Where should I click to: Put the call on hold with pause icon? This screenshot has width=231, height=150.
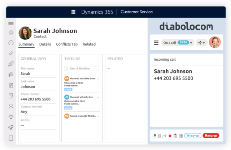160,136
